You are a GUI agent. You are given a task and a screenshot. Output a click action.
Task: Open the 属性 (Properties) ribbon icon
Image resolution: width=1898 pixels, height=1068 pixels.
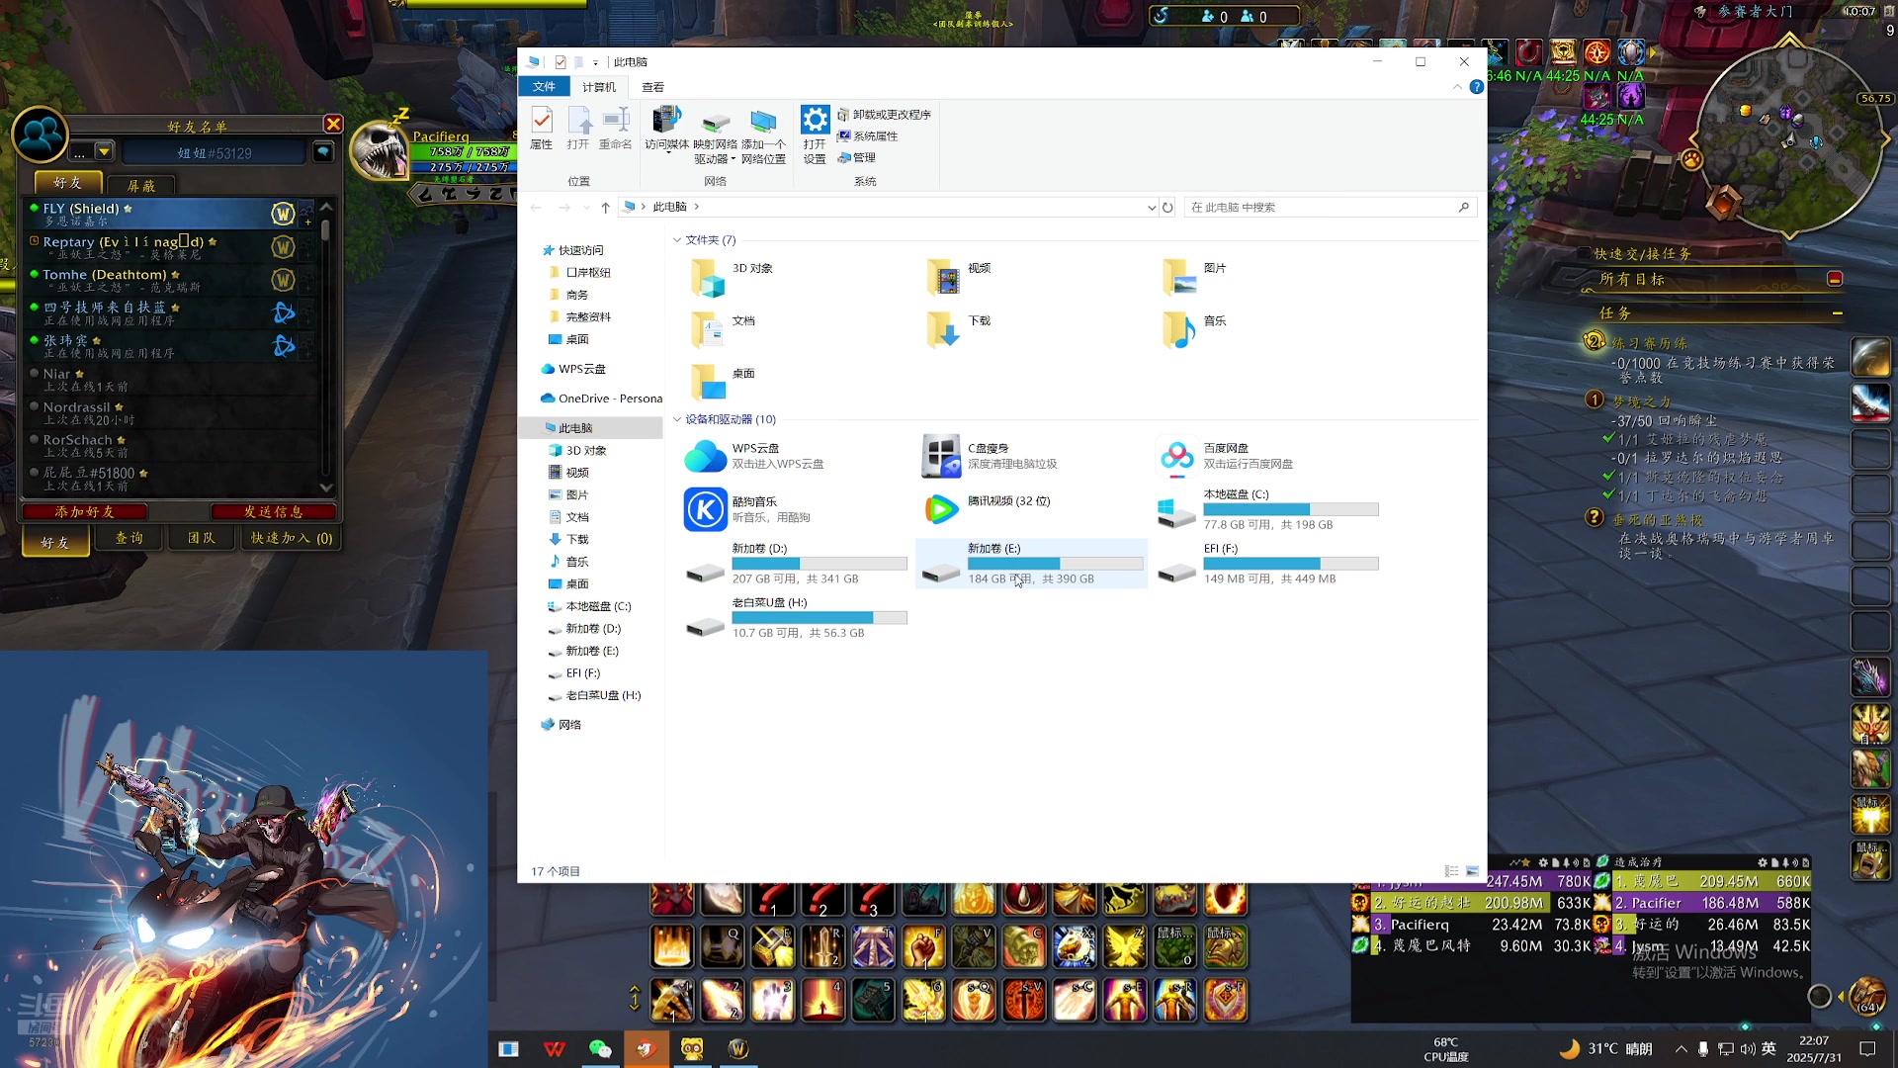(541, 129)
